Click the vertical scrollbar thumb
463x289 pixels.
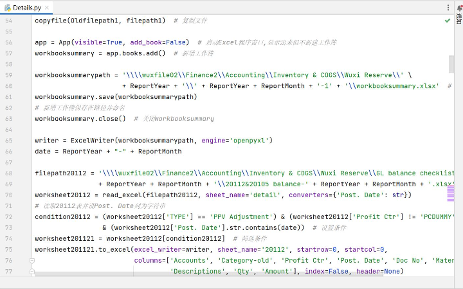click(451, 64)
